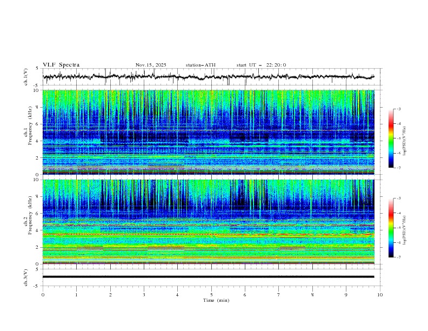
Task: Click the ch.2 spectrogram image
Action: (208, 222)
